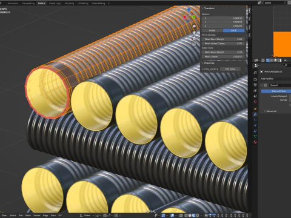Screen dimensions: 291x218
Task: Open the Object properties tab
Action: [255, 109]
